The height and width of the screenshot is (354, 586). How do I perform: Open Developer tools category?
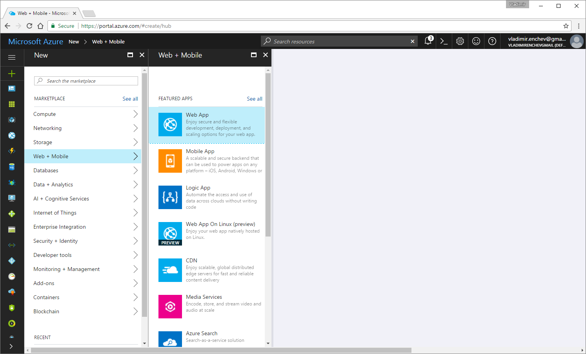pos(83,255)
